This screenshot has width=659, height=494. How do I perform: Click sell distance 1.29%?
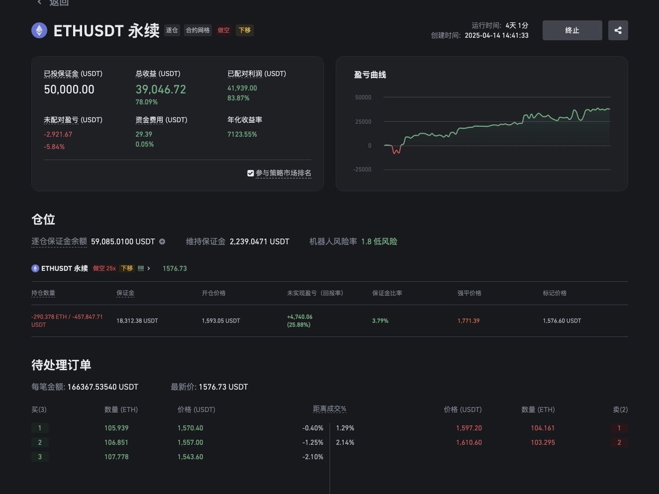(345, 428)
